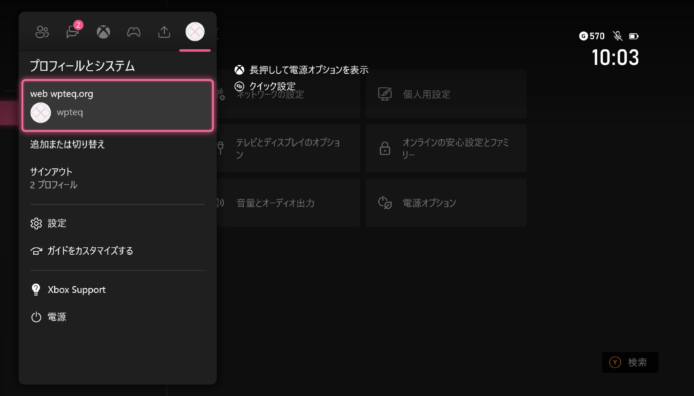Viewport: 694px width, 396px height.
Task: Open the Parties and chats tab with badge
Action: [x=73, y=31]
